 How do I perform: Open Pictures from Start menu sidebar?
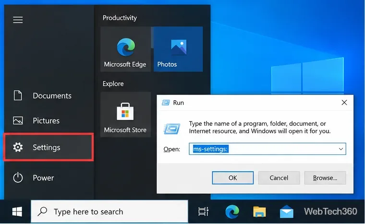coord(49,120)
